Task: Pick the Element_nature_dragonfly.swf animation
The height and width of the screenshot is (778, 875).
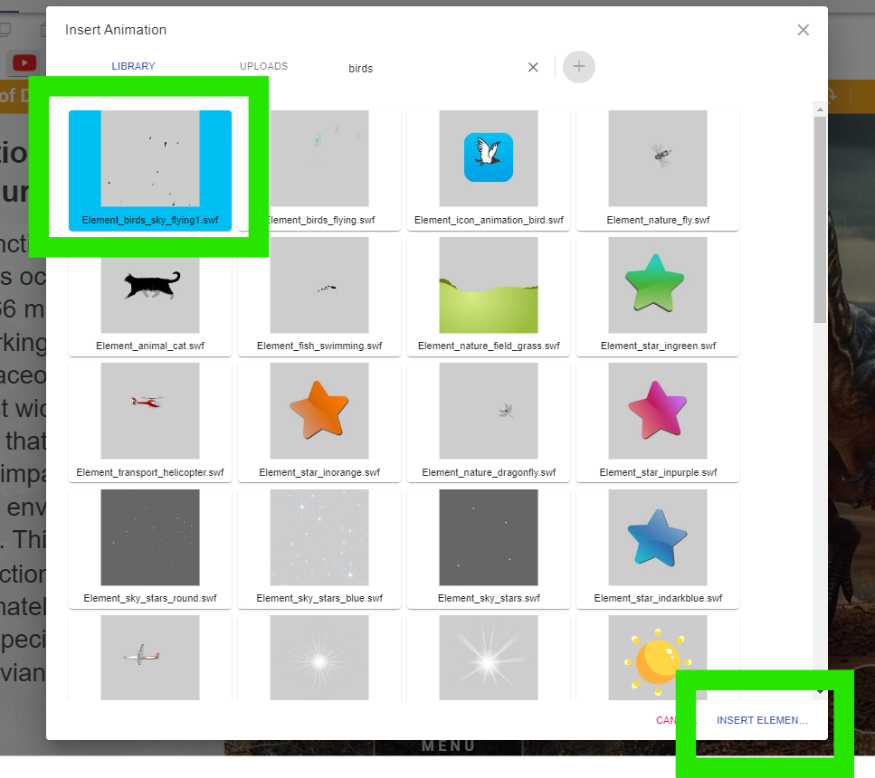Action: [489, 422]
